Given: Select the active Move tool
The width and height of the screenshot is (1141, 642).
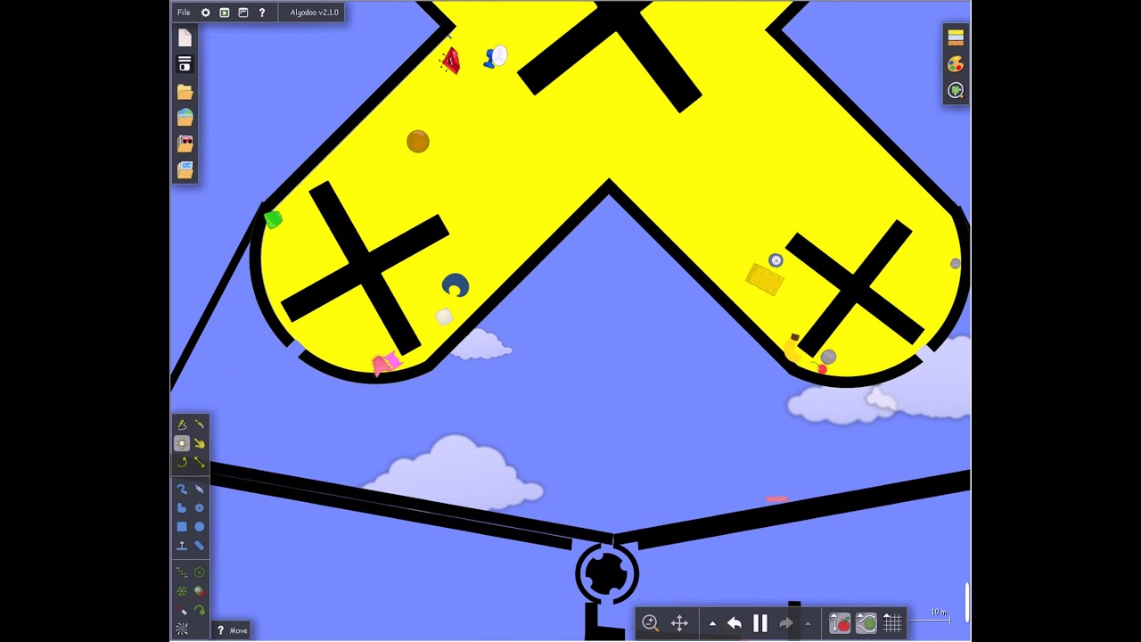Looking at the screenshot, I should (x=182, y=443).
